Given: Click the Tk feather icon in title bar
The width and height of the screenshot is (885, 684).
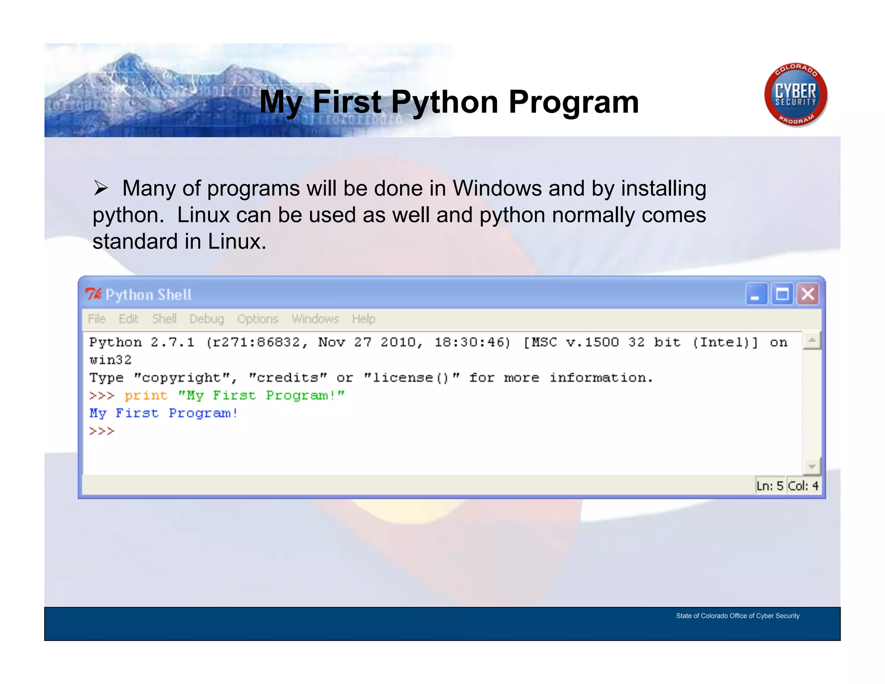Looking at the screenshot, I should 93,294.
